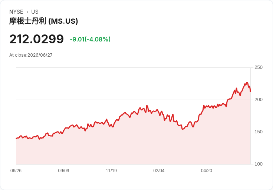Image resolution: width=273 pixels, height=190 pixels.
Task: Click the 09/09 date axis label
Action: click(63, 171)
